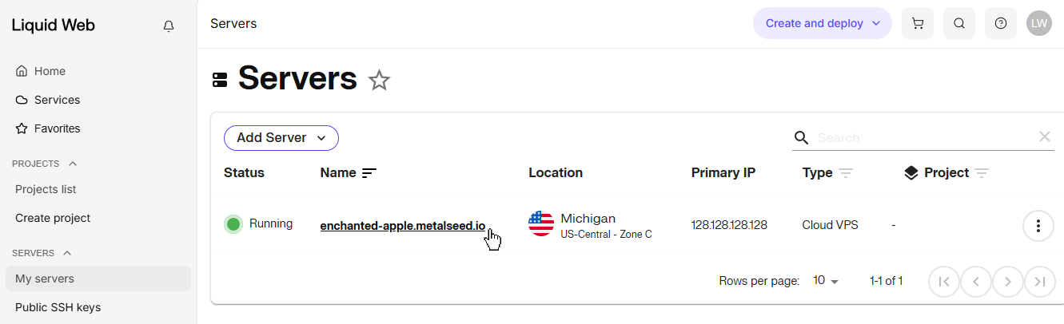
Task: Open the help question mark icon
Action: point(1001,23)
